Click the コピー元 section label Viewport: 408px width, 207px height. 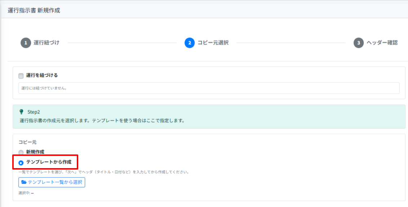[x=27, y=142]
